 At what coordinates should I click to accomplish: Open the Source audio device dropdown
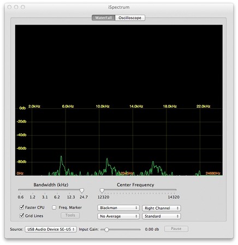tap(51, 229)
